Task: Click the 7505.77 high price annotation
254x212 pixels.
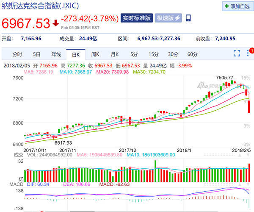Action: click(x=225, y=78)
